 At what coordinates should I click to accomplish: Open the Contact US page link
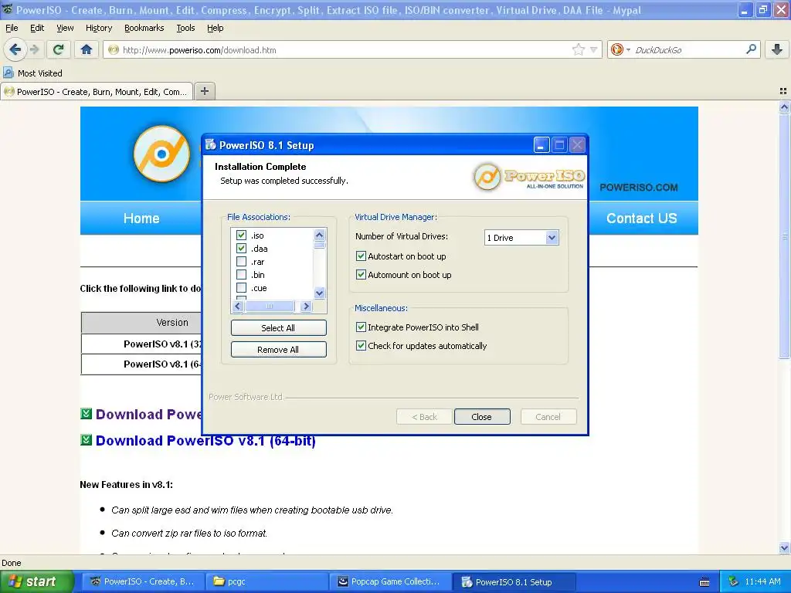(641, 219)
